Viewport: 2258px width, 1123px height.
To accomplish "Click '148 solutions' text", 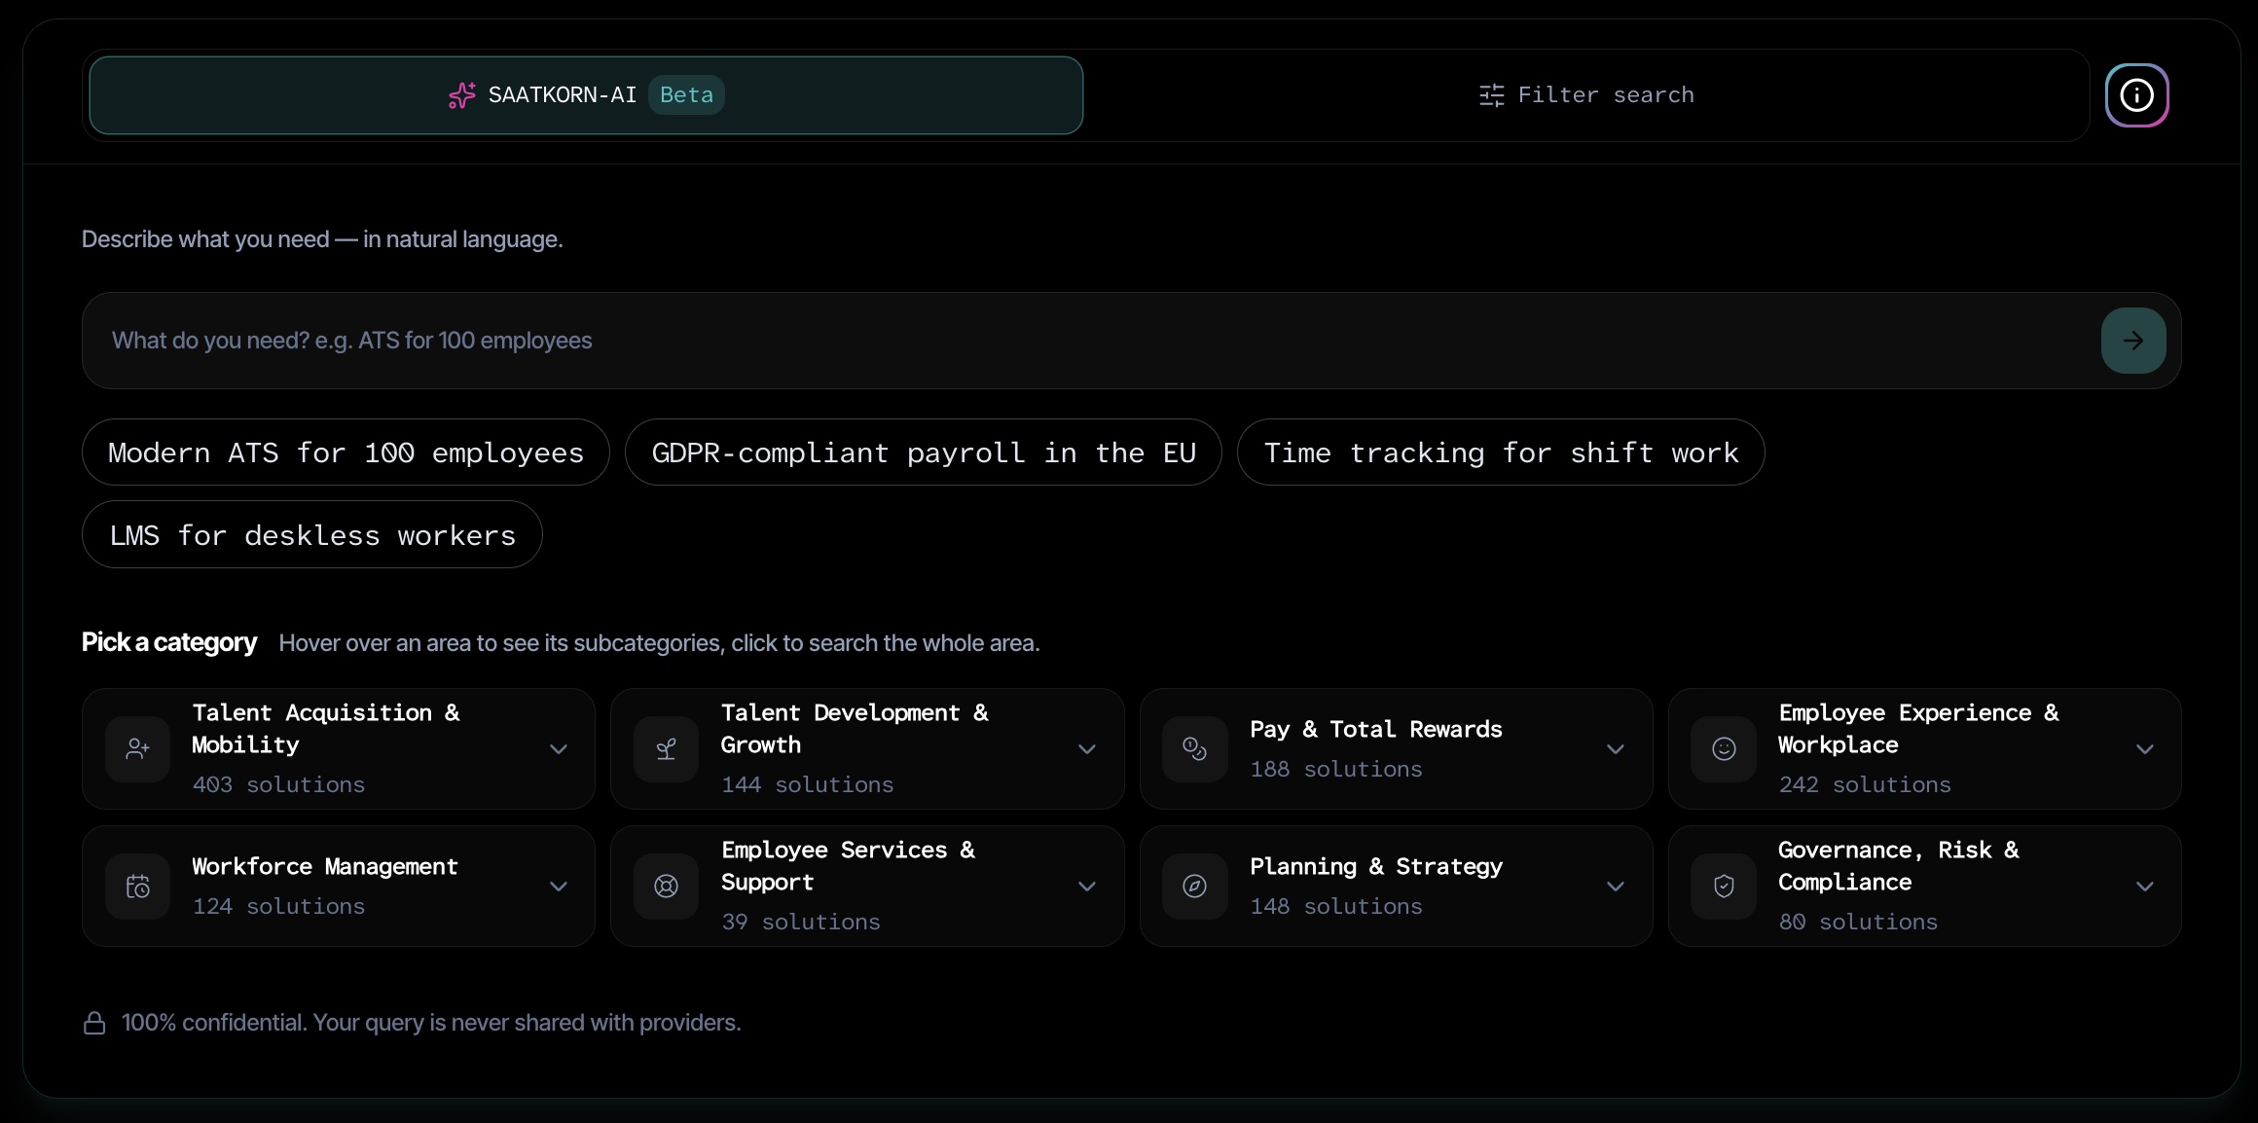I will tap(1336, 907).
